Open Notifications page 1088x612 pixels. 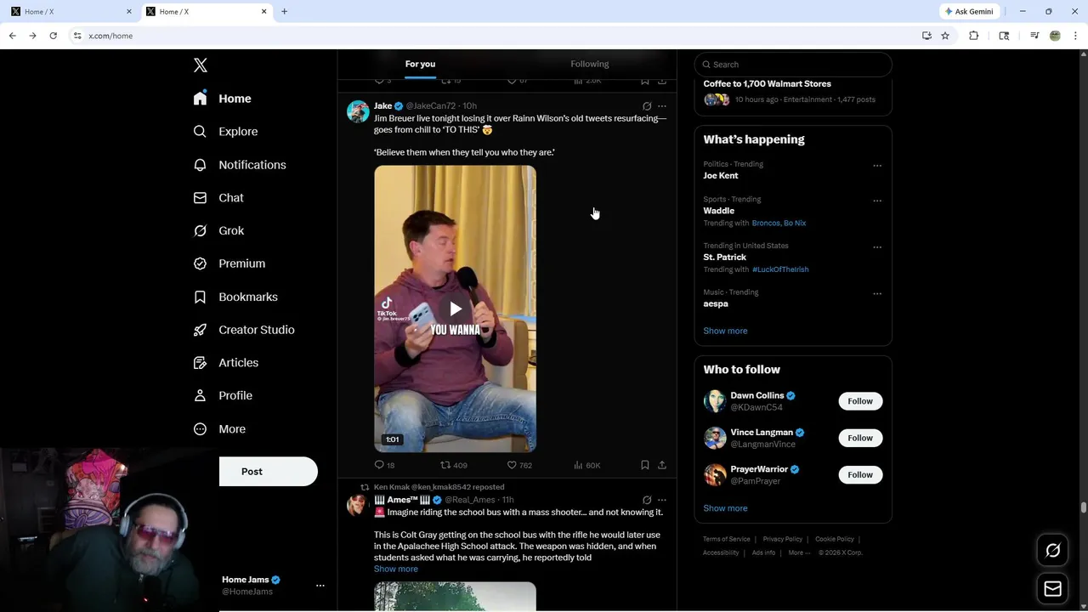240,165
